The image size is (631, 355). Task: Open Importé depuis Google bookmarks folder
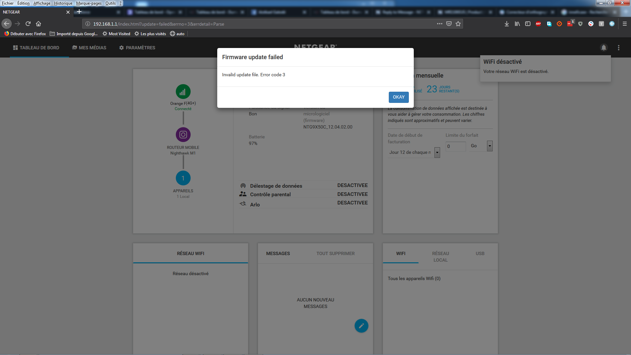(x=74, y=34)
